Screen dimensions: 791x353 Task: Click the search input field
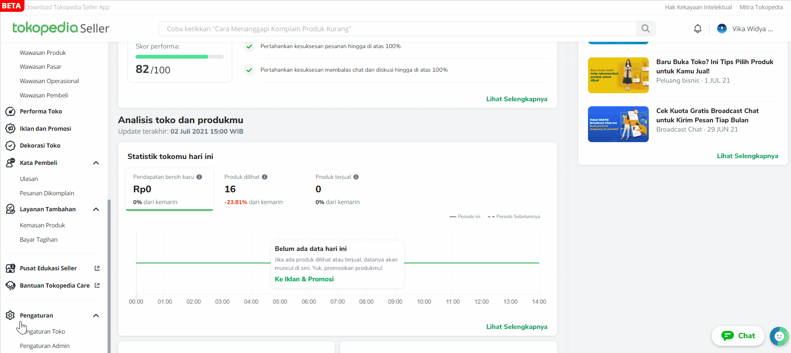[397, 29]
